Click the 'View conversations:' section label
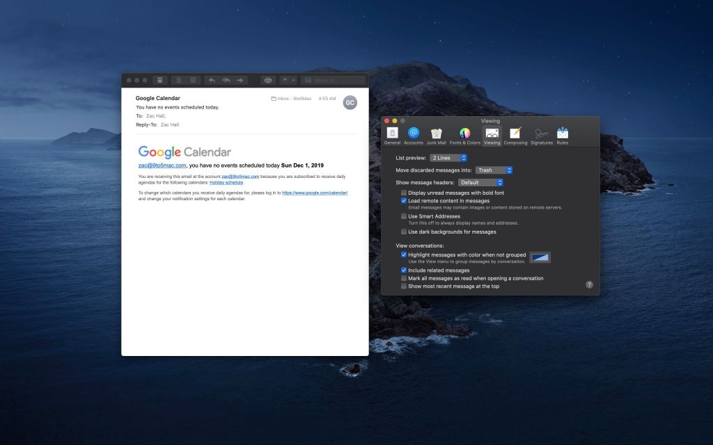Screen dimensions: 713x445 coord(420,245)
